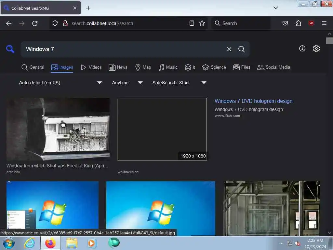Click the www.flickr.com source link
Image resolution: width=333 pixels, height=250 pixels.
(227, 116)
